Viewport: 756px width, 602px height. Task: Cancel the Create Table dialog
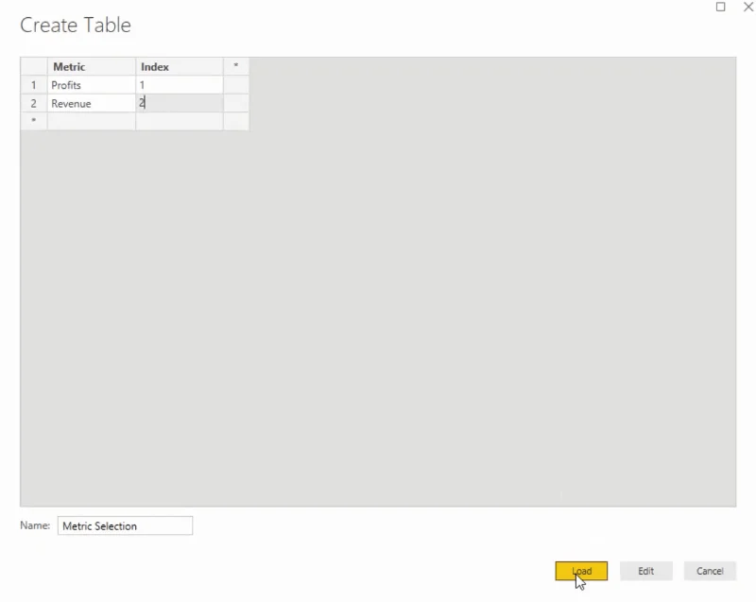(x=710, y=571)
